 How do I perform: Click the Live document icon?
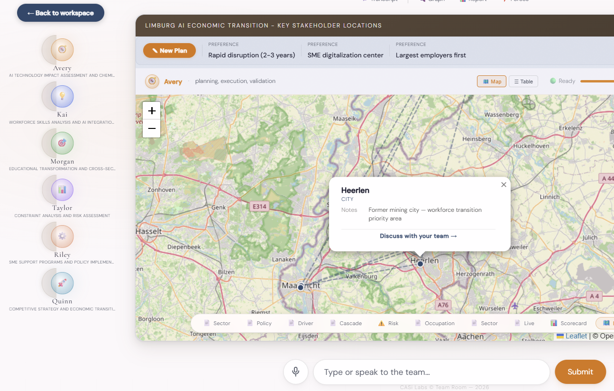[x=518, y=323]
